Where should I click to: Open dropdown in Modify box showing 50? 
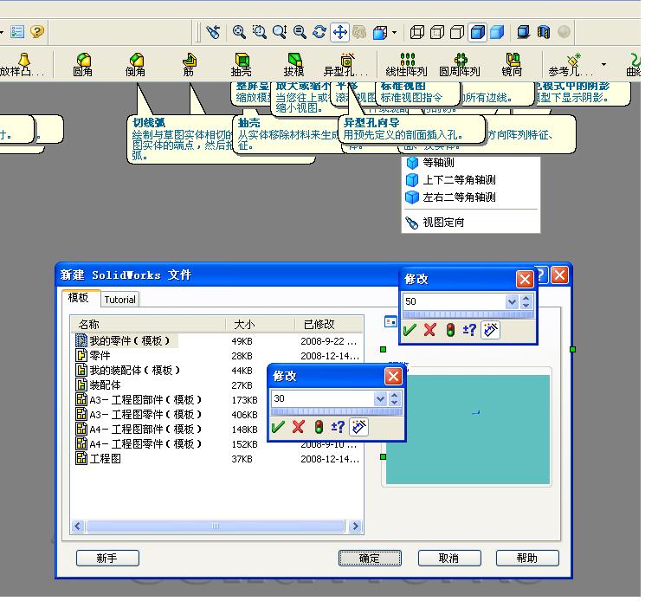[x=512, y=301]
